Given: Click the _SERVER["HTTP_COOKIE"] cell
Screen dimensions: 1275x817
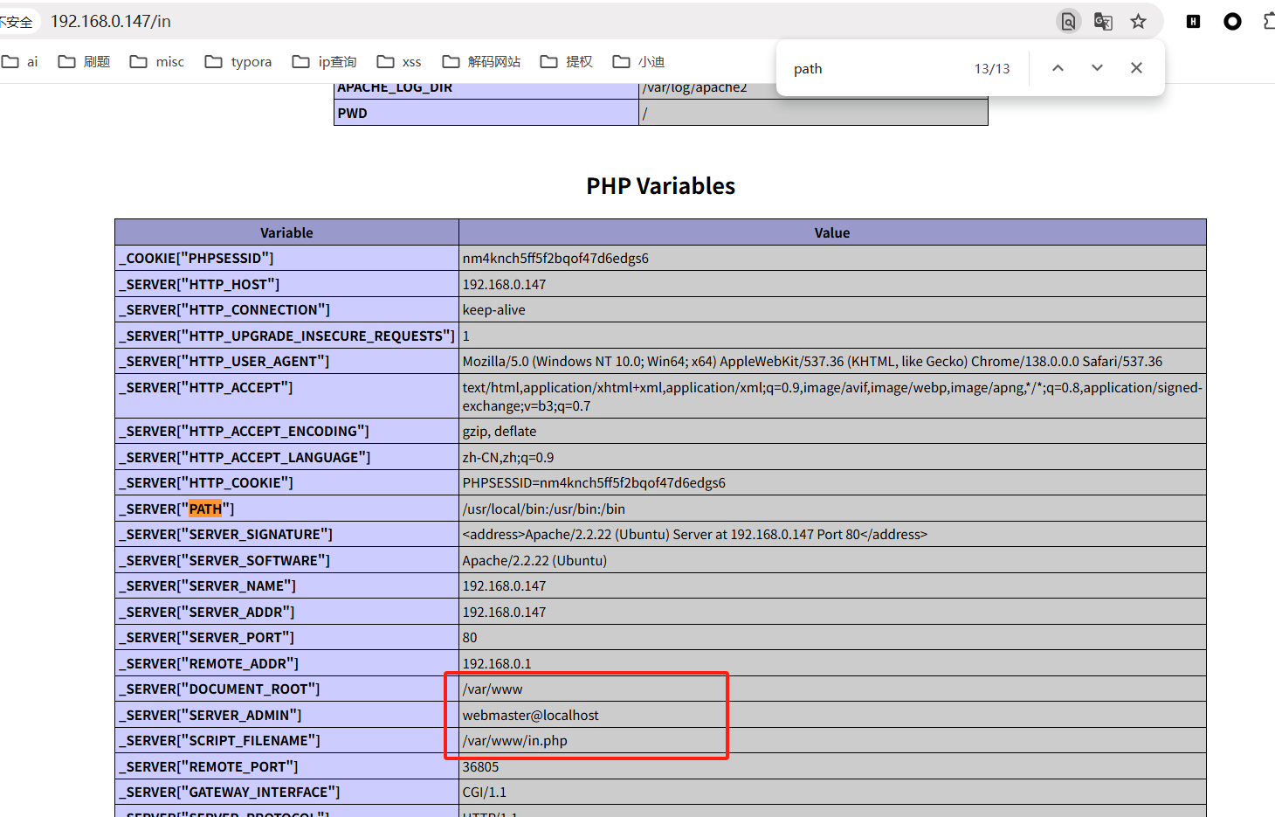Looking at the screenshot, I should (286, 483).
